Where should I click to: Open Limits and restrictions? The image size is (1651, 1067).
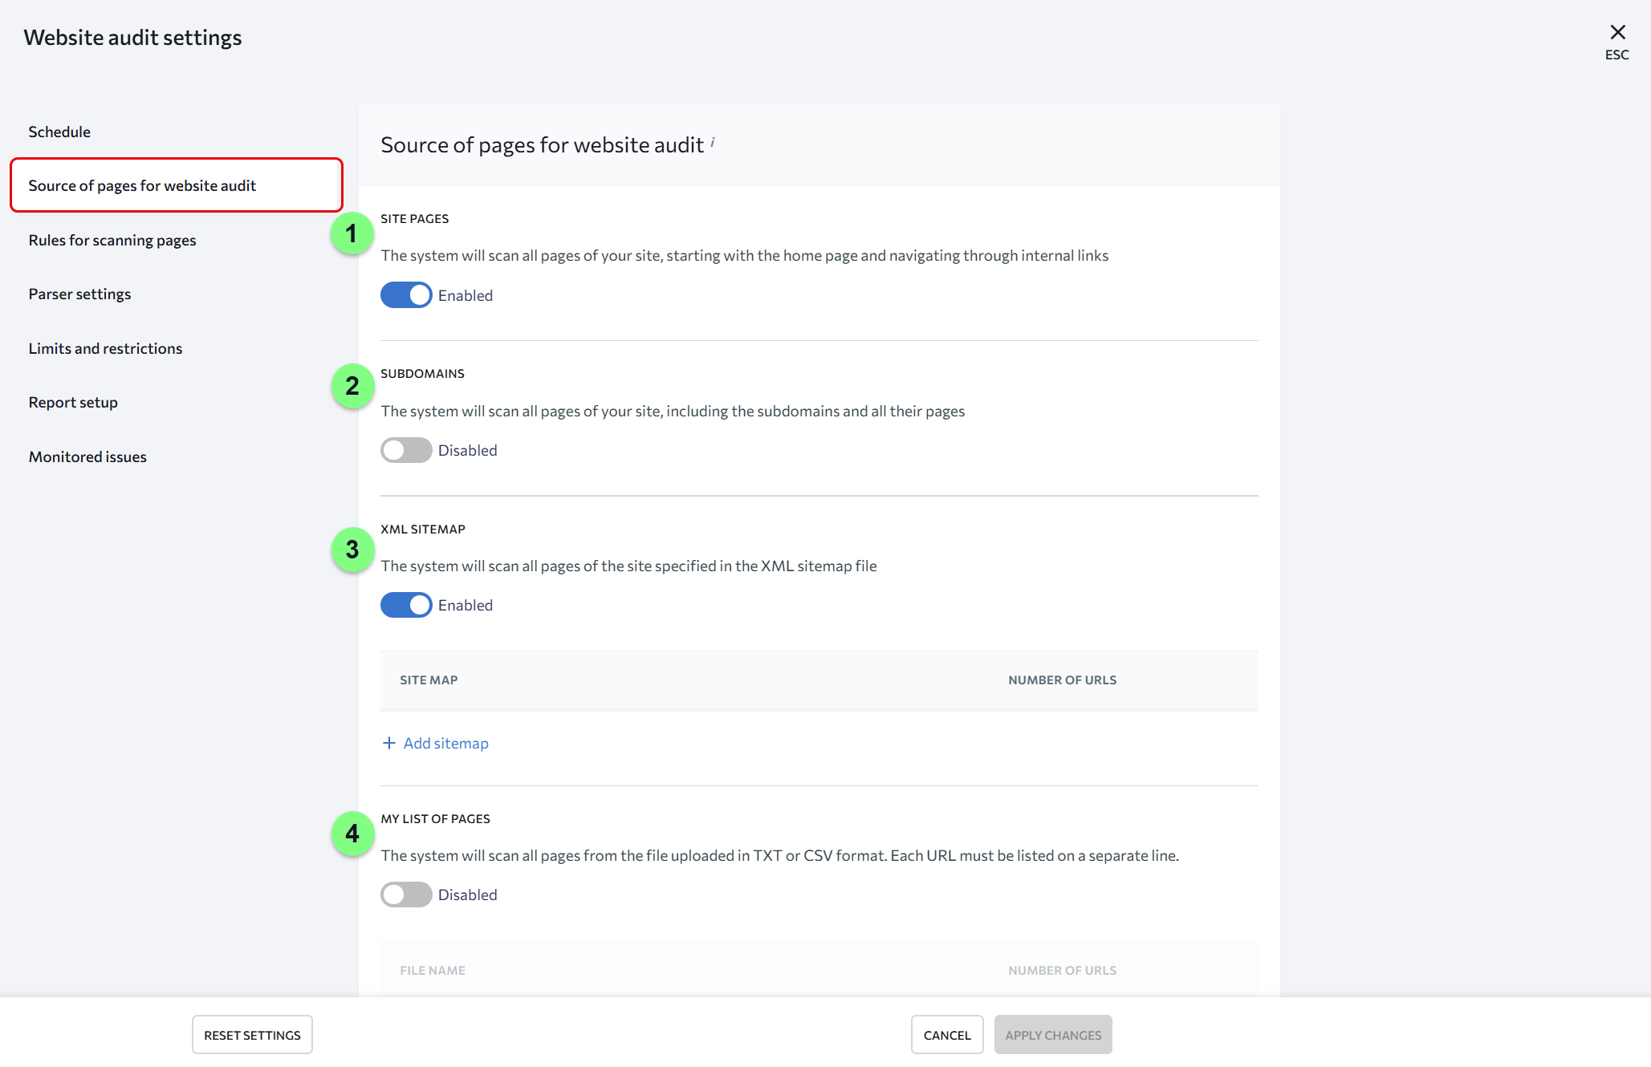[105, 348]
